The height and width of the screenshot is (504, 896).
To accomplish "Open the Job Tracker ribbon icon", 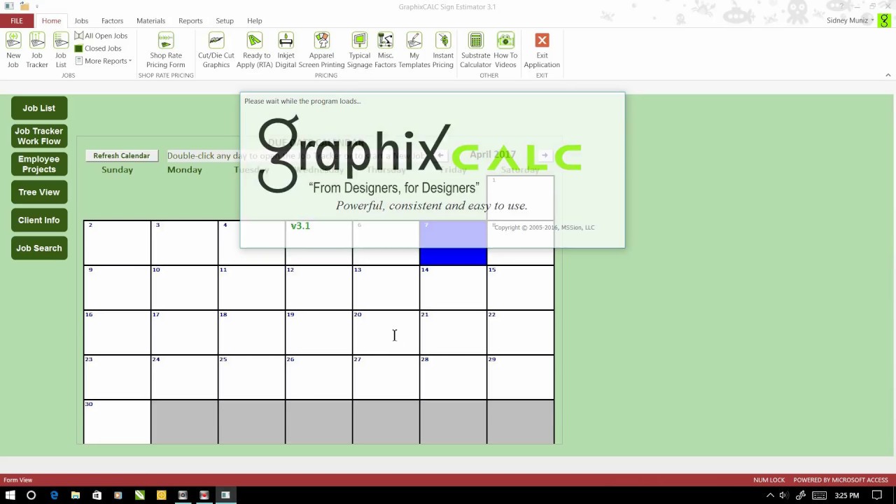I will 37,50.
